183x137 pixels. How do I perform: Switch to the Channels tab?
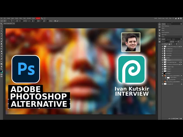pos(168,39)
